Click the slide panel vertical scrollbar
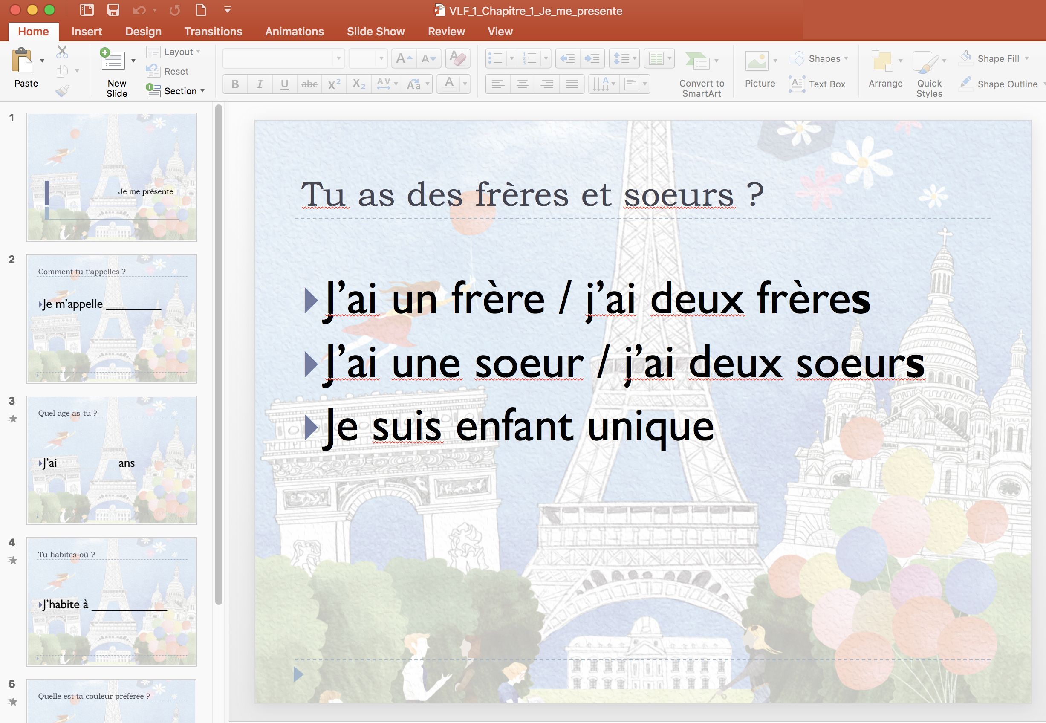The image size is (1046, 723). pos(219,354)
